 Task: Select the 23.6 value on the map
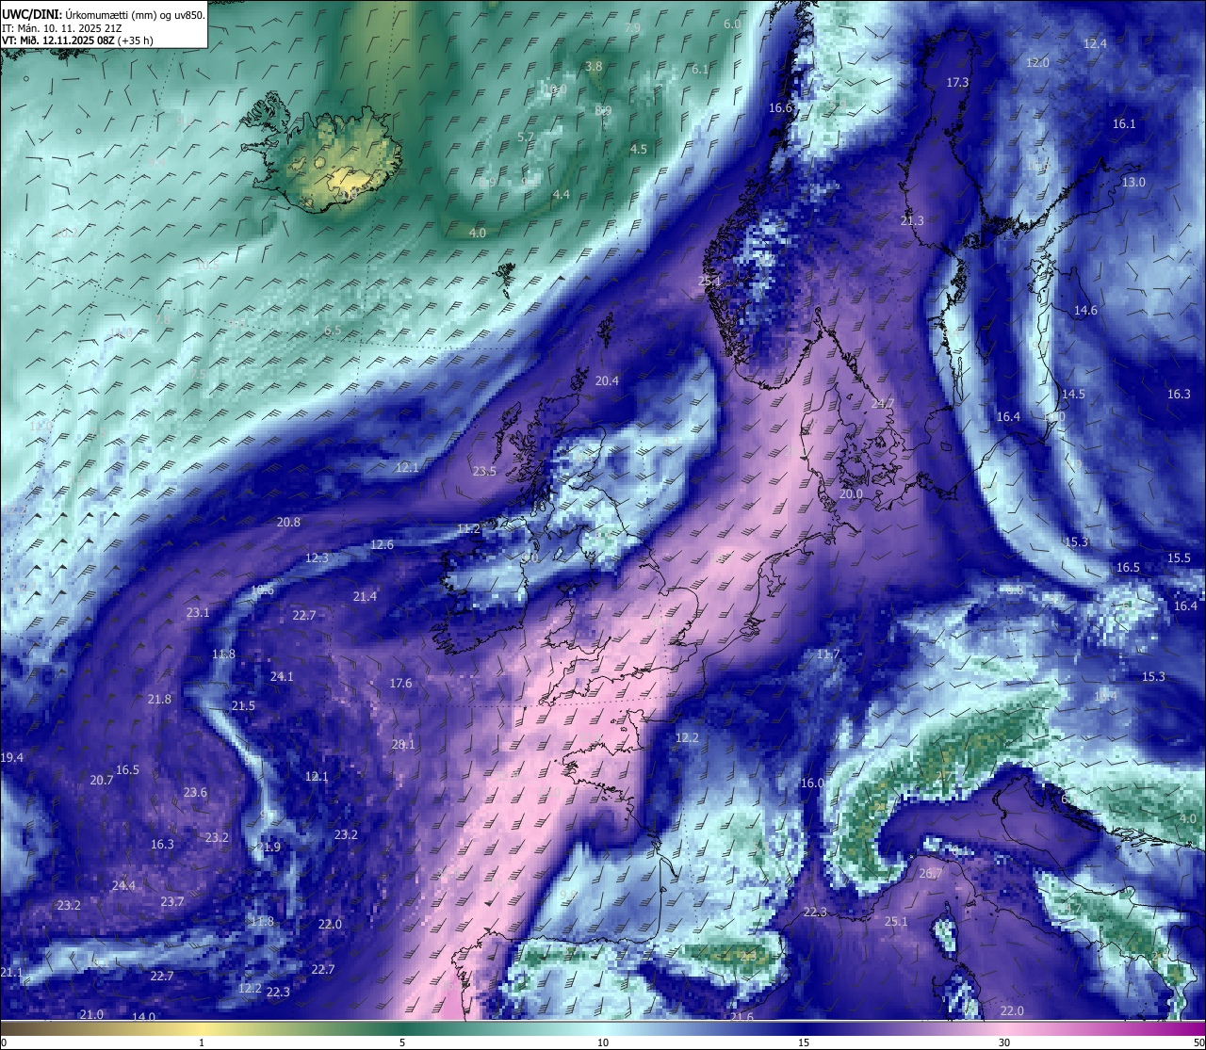coord(195,792)
